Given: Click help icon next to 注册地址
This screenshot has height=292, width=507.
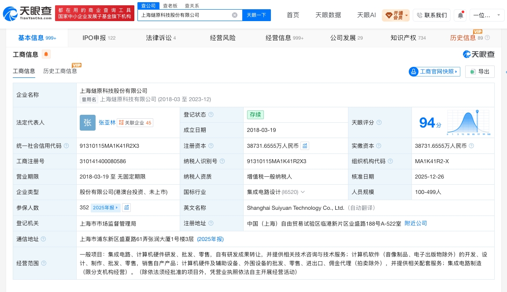Looking at the screenshot, I should (x=211, y=223).
